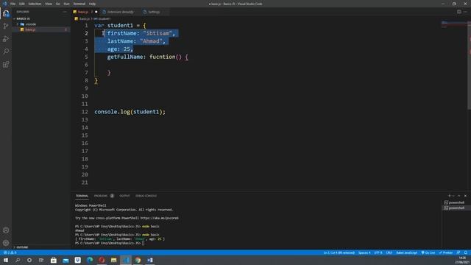
Task: Select the first powershell terminal instance
Action: [456, 202]
